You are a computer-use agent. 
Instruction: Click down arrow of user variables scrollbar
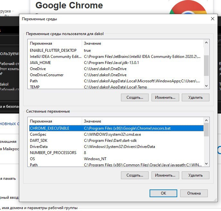pos(206,86)
